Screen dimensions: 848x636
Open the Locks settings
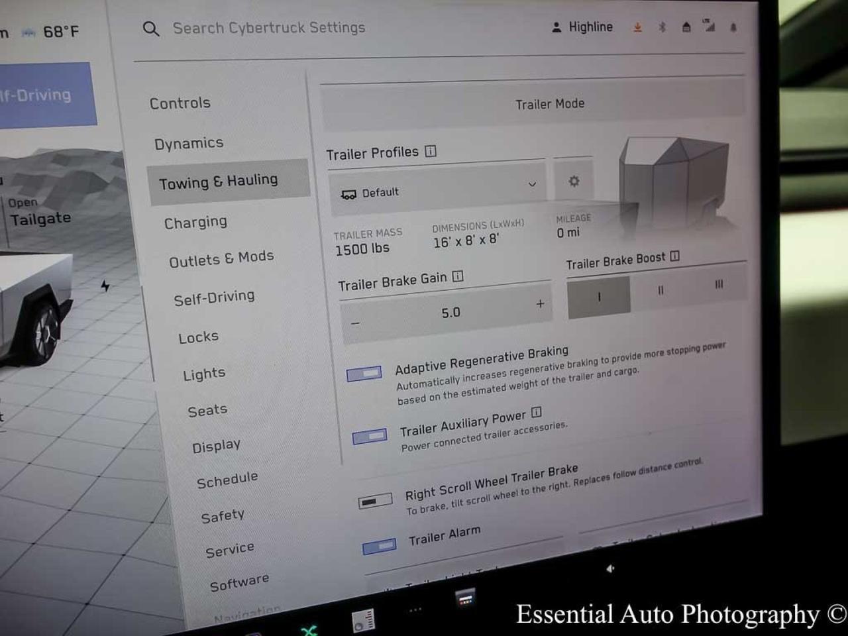point(198,337)
